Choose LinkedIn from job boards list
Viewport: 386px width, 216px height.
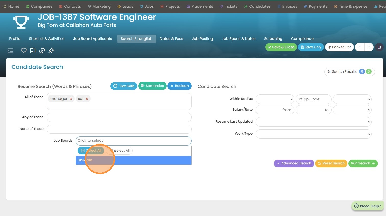(x=133, y=160)
